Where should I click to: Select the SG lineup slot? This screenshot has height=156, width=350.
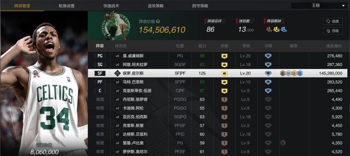(100, 65)
